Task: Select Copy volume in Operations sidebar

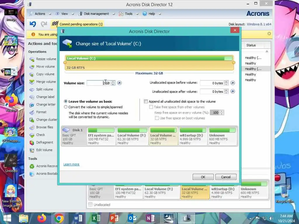Action: pos(42,74)
